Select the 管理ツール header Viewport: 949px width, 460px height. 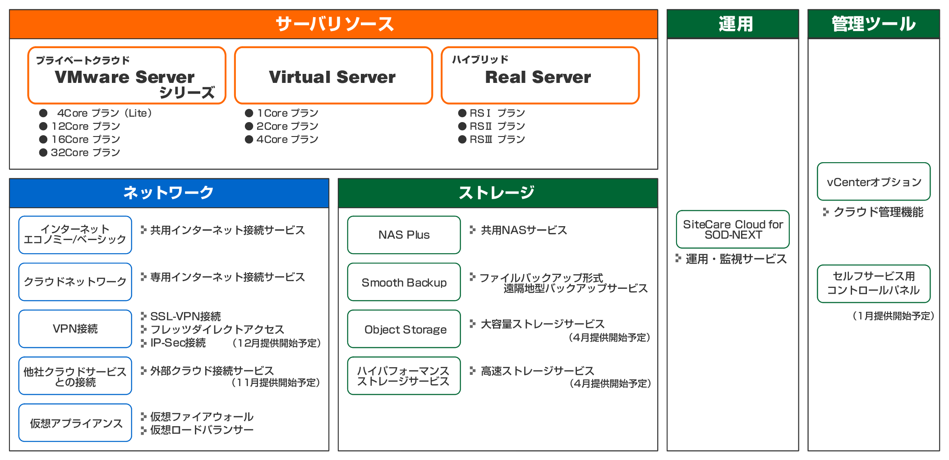click(x=874, y=24)
